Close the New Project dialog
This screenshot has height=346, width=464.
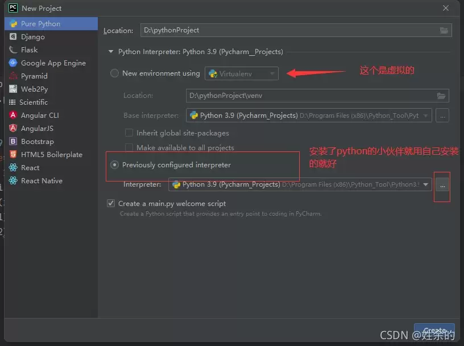pos(446,8)
